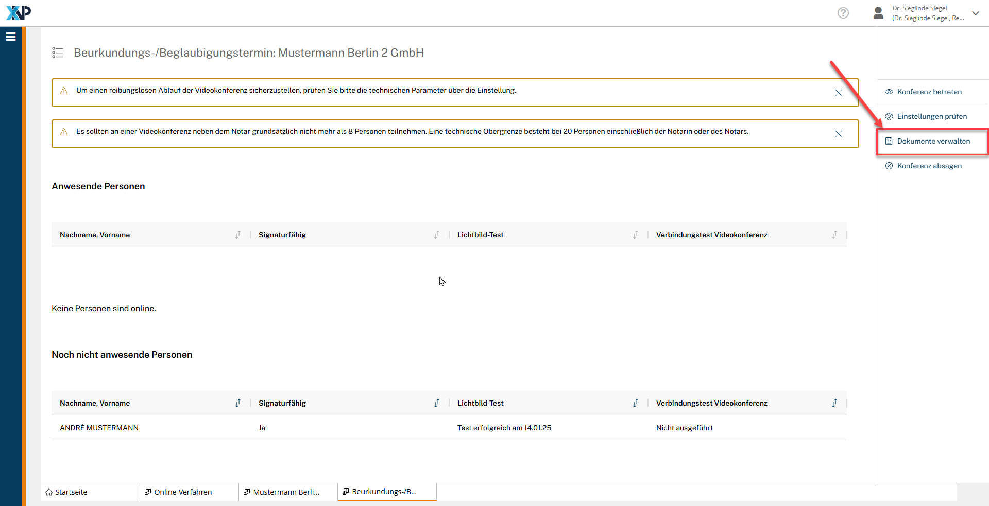
Task: Click the gear icon for Einstellungen prüfen
Action: point(889,116)
